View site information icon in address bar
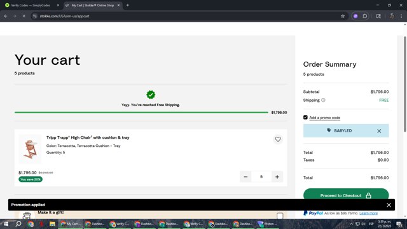 pyautogui.click(x=34, y=16)
